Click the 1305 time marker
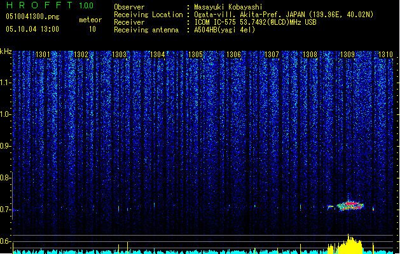The height and width of the screenshot is (254, 400). click(x=195, y=54)
